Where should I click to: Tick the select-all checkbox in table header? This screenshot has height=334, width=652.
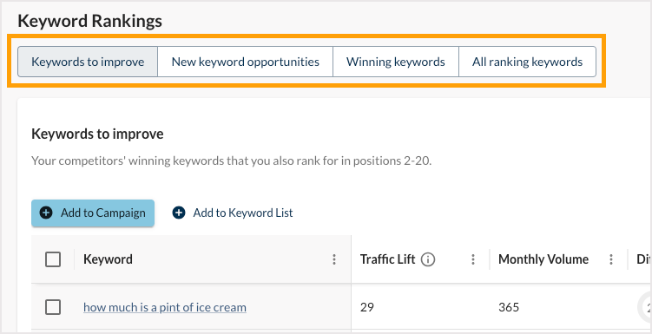pyautogui.click(x=53, y=259)
